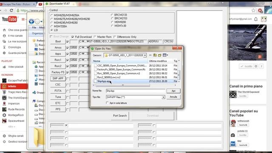Click Annulla to cancel the dialog
This screenshot has width=272, height=153.
click(x=173, y=97)
